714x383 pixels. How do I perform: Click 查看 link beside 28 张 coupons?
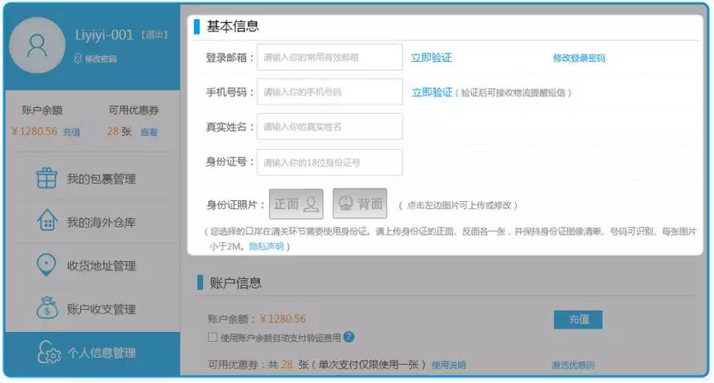pos(149,132)
